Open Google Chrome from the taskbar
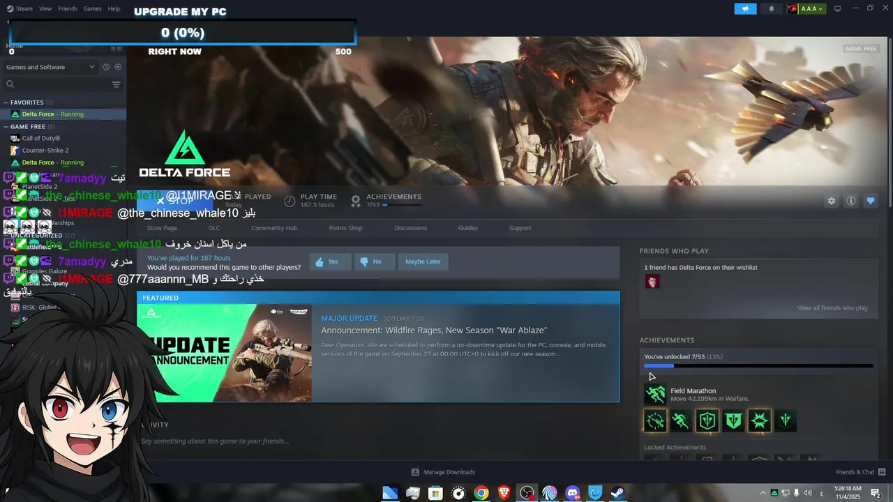The image size is (893, 502). click(481, 493)
